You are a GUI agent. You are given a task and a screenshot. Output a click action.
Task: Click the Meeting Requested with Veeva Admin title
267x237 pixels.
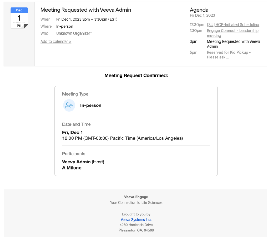pos(86,10)
